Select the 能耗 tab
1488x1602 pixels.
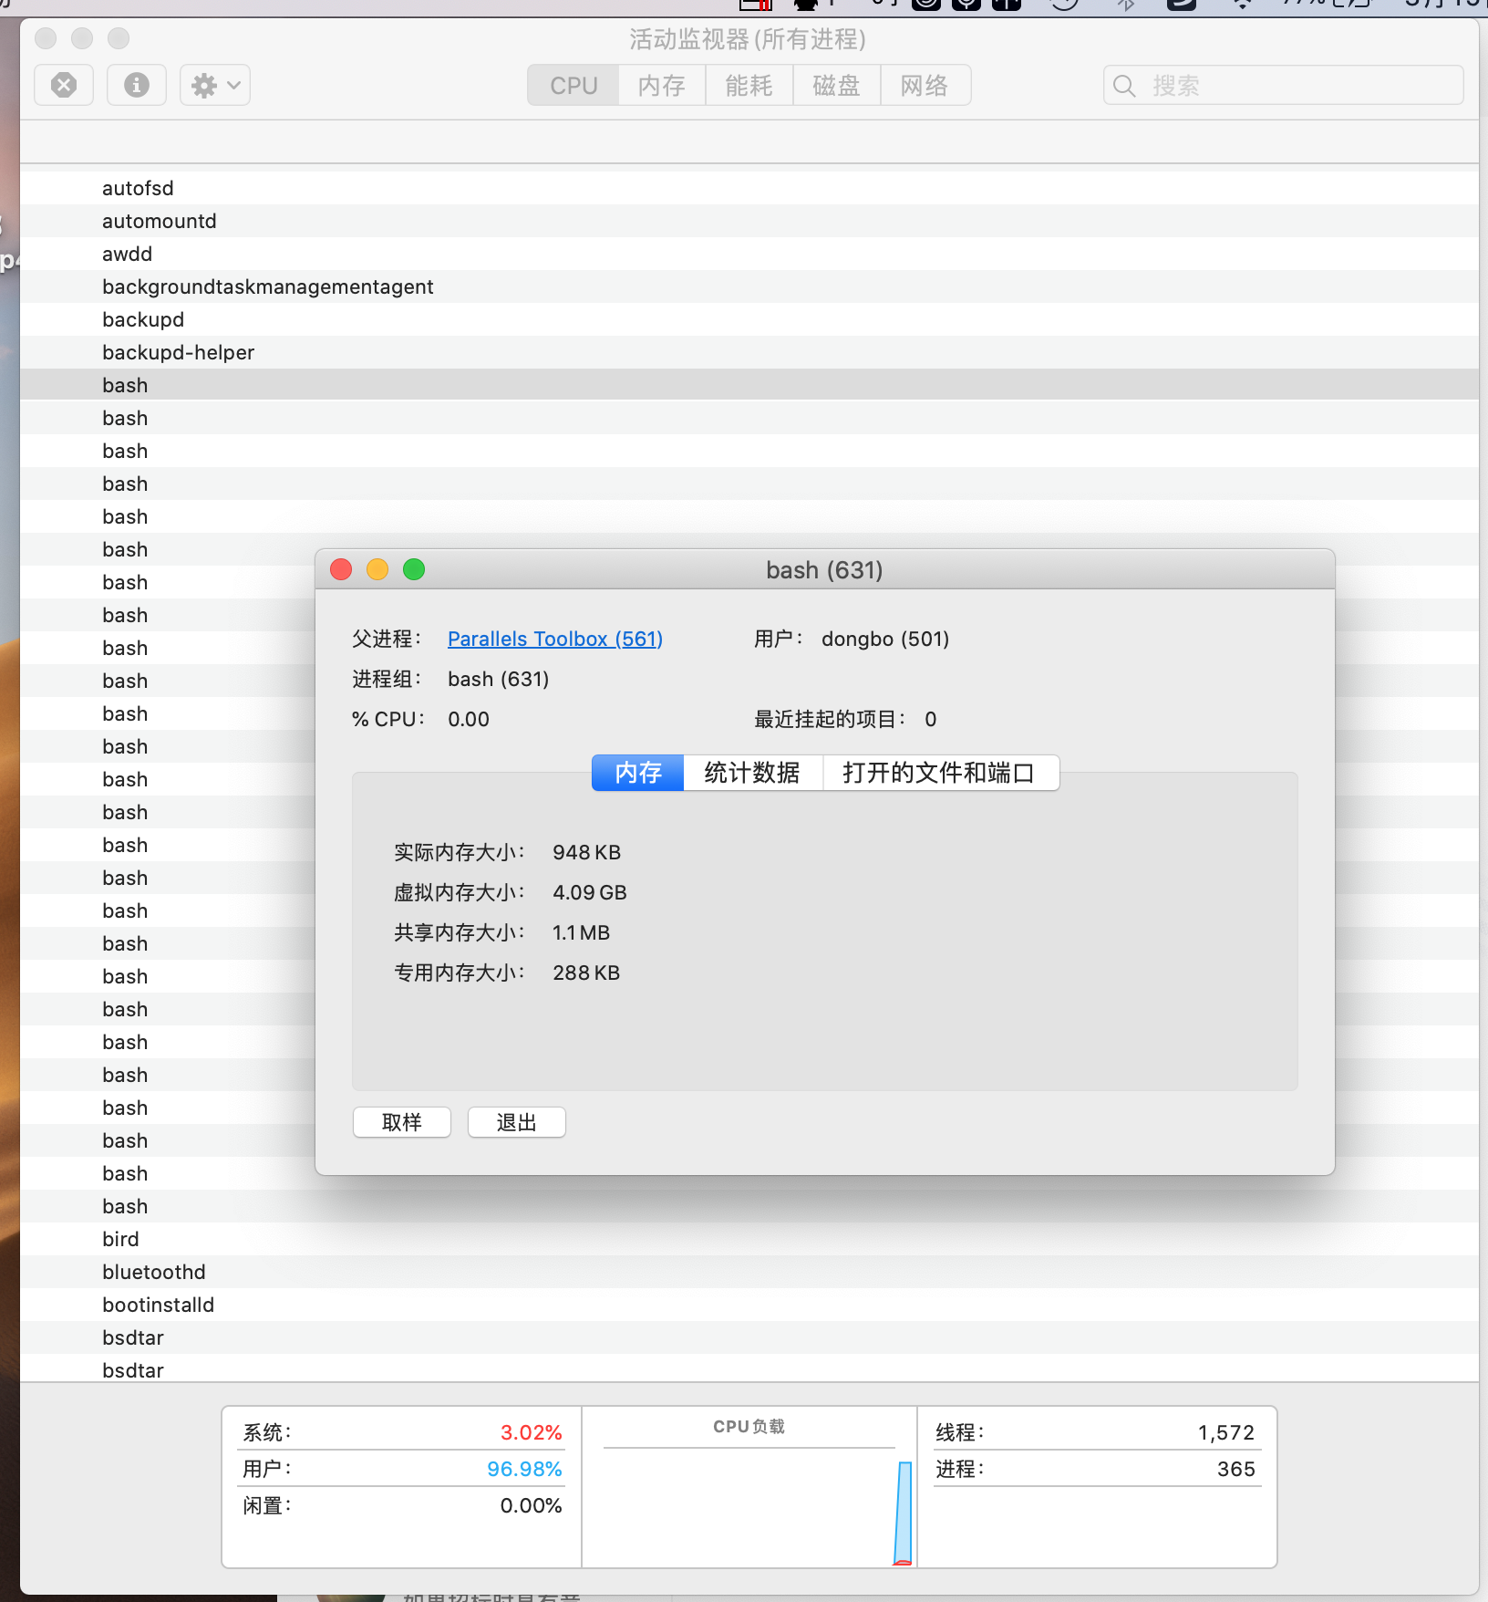(x=749, y=86)
